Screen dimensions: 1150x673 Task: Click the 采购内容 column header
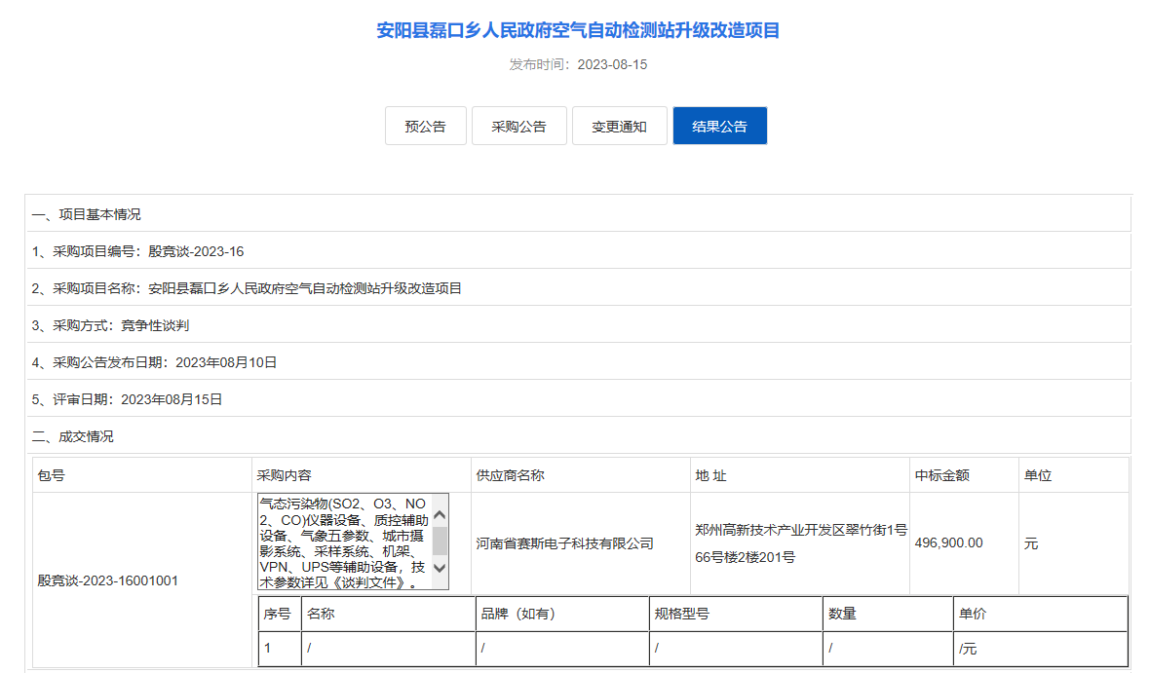[x=362, y=475]
